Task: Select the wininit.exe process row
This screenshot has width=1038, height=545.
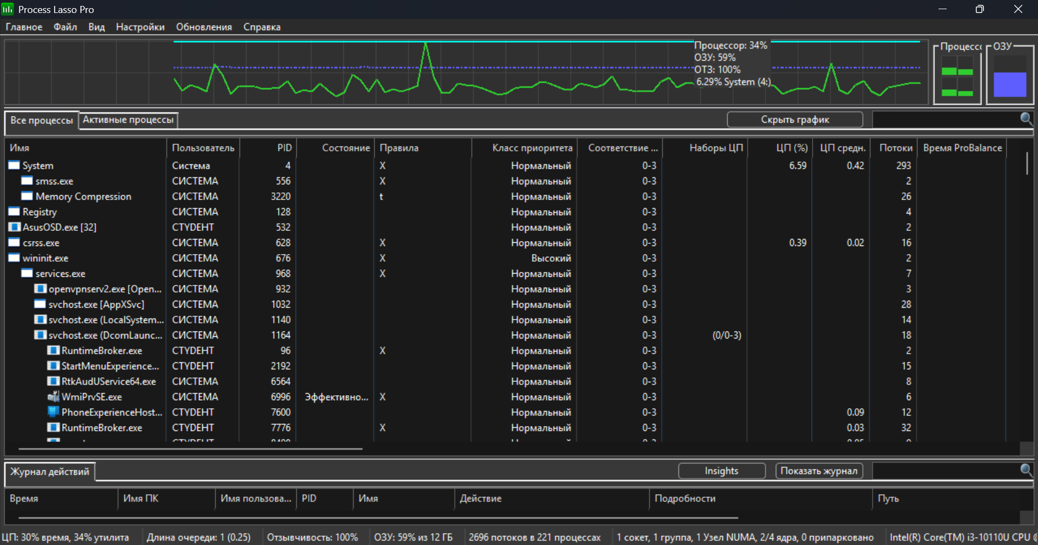Action: tap(45, 258)
